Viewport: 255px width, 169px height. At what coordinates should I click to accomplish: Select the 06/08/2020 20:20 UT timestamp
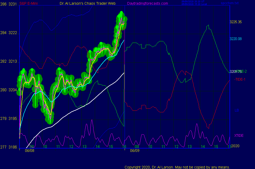click(193, 2)
